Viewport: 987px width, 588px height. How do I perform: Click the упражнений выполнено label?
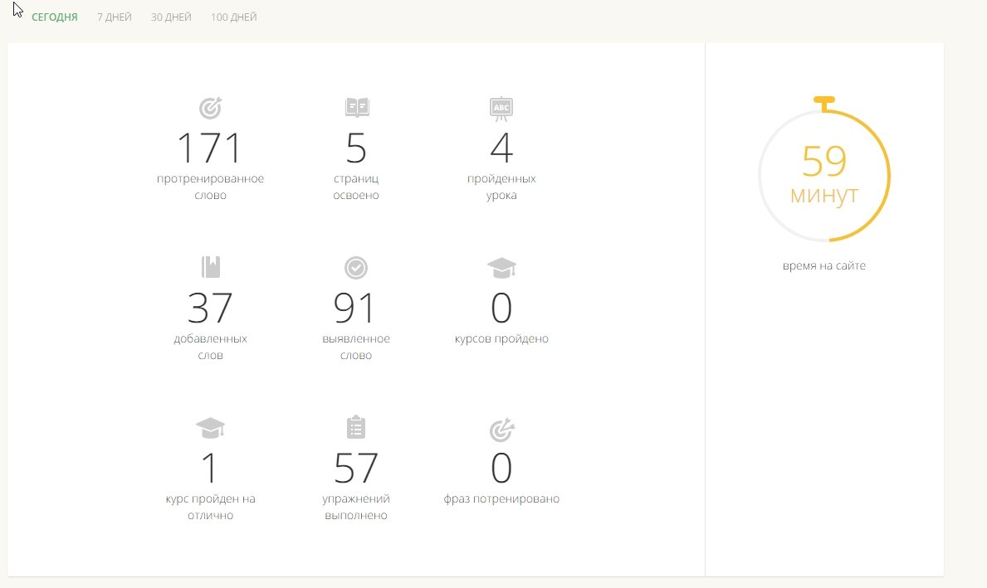(356, 508)
